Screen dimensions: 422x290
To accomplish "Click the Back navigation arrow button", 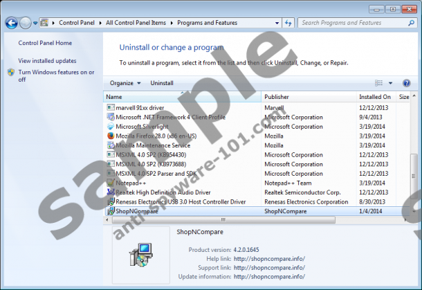I will (11, 23).
